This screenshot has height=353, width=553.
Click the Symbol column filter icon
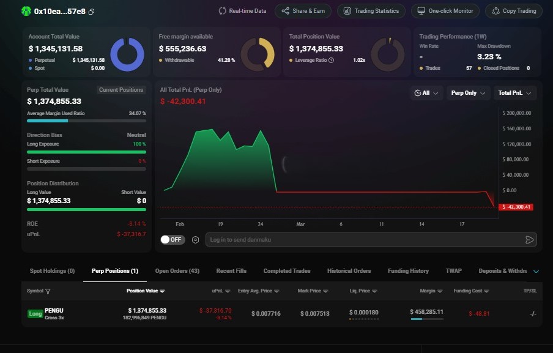tap(48, 291)
